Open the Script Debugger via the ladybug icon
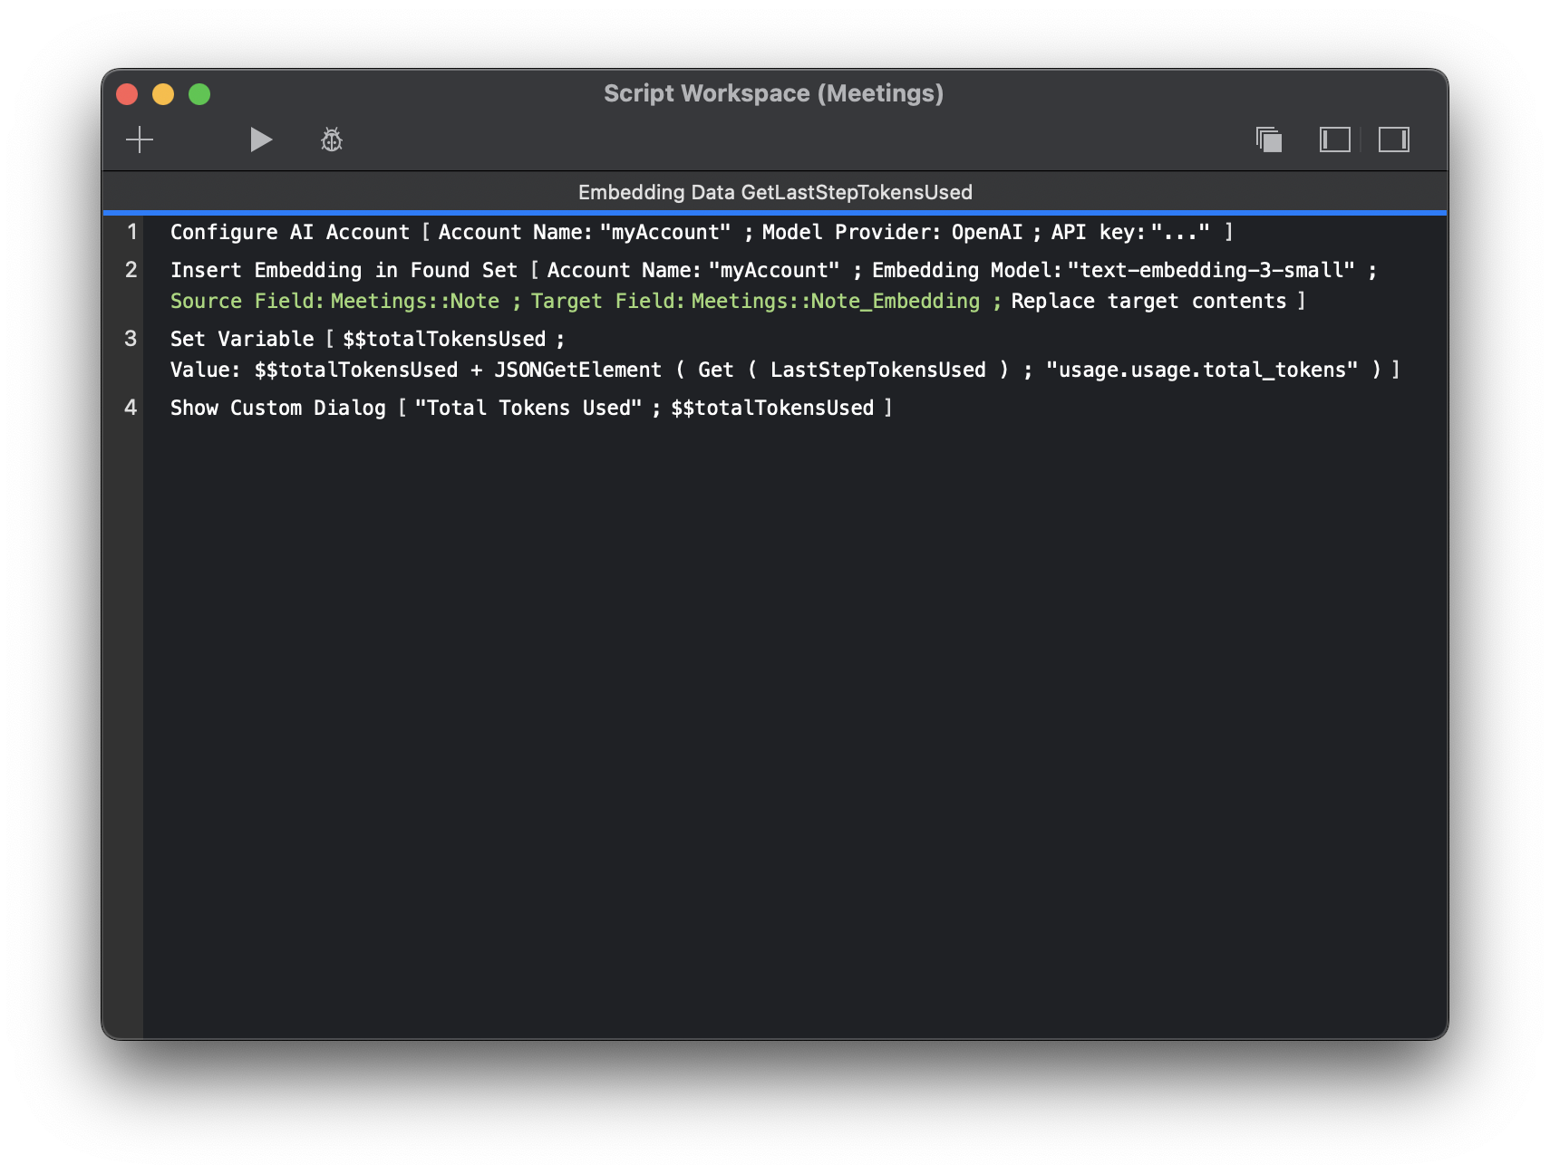The width and height of the screenshot is (1550, 1174). tap(331, 140)
